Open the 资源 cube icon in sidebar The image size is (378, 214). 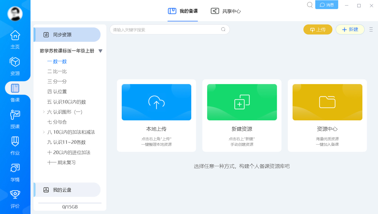click(15, 62)
